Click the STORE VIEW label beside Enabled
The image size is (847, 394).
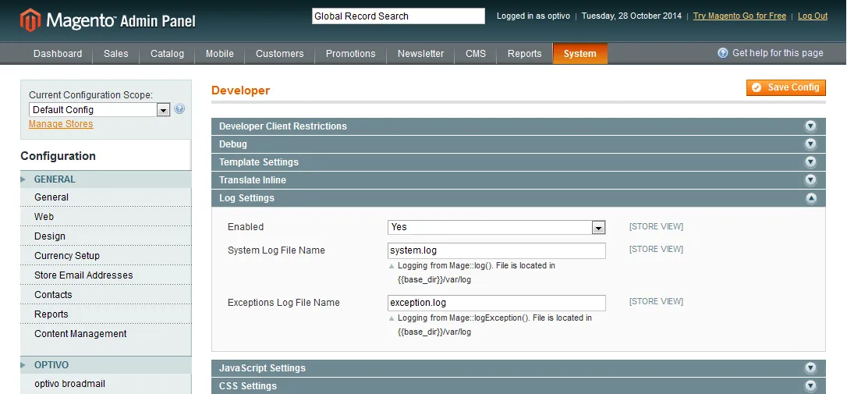656,226
